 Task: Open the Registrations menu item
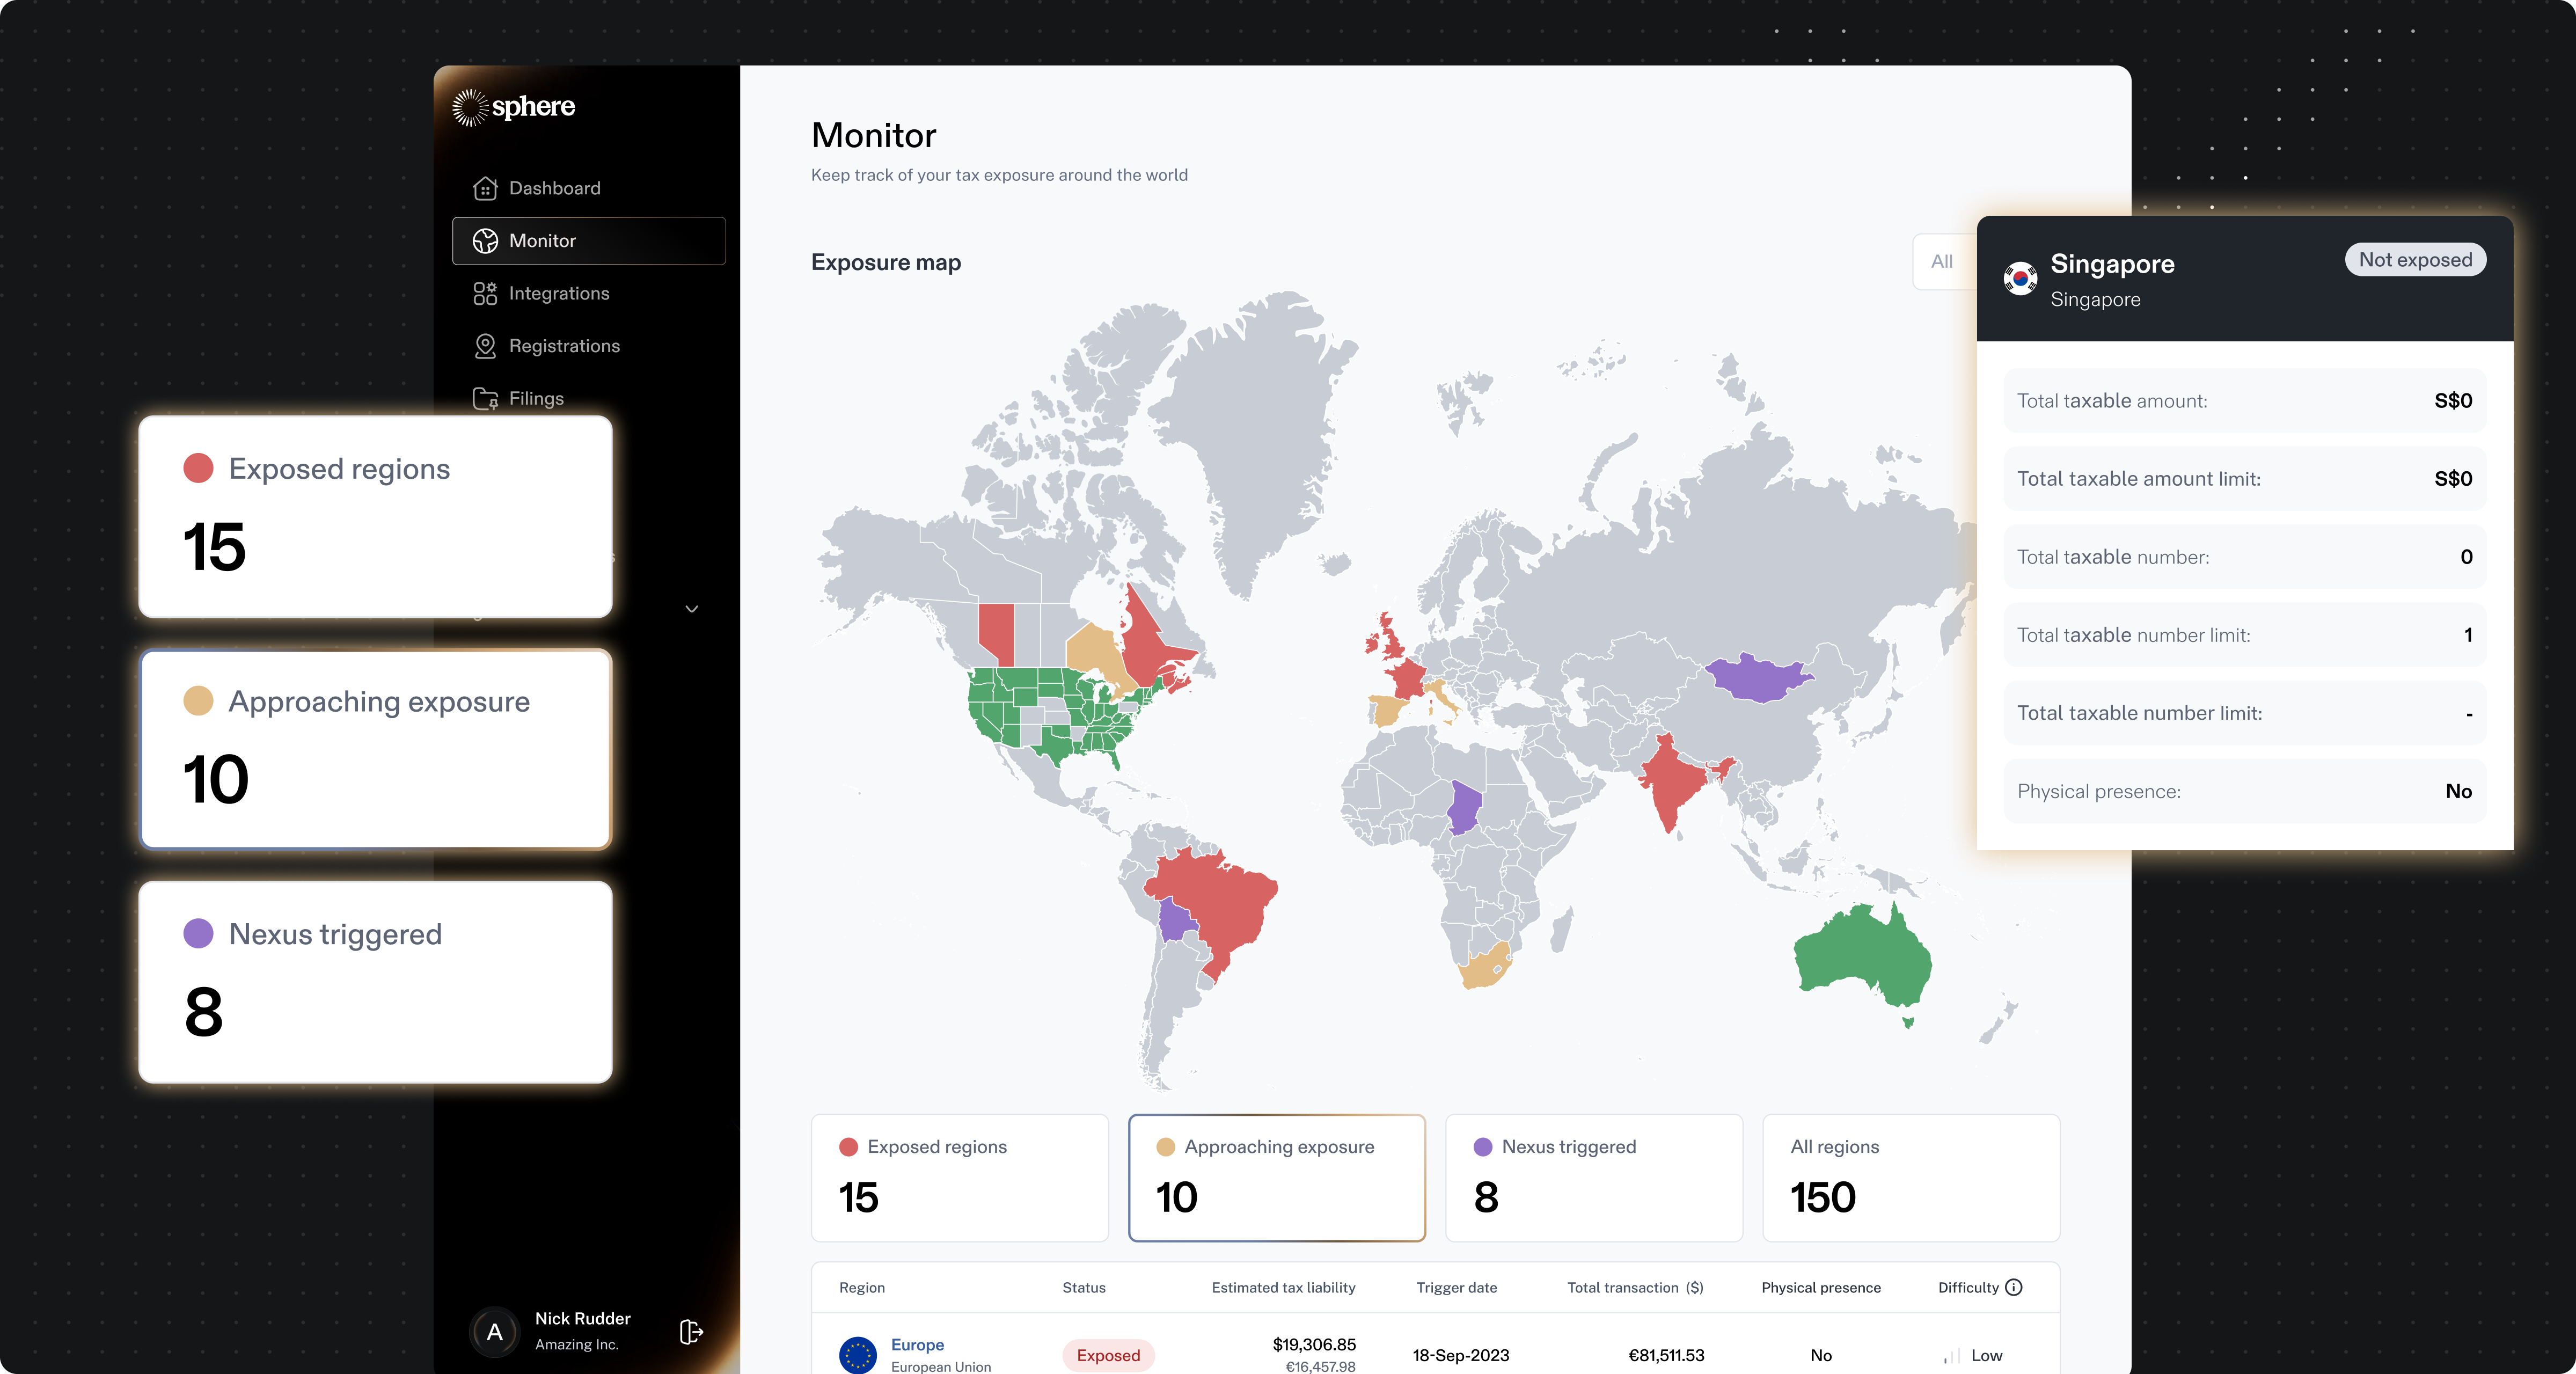tap(564, 346)
